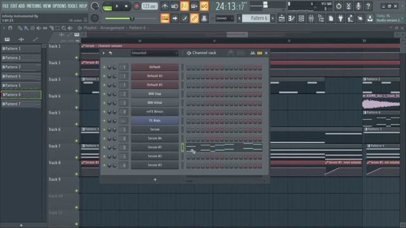The width and height of the screenshot is (406, 228).
Task: Open the PATTERNS menu
Action: point(34,6)
